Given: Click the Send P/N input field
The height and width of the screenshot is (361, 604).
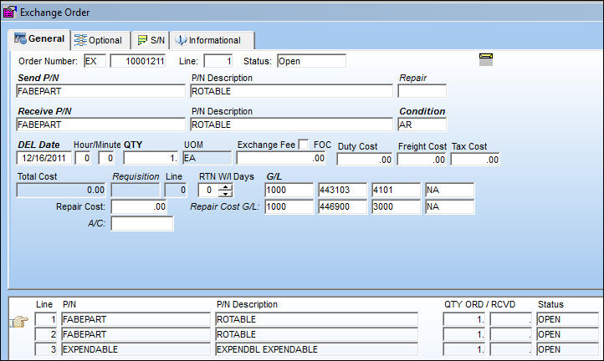Looking at the screenshot, I should [100, 91].
